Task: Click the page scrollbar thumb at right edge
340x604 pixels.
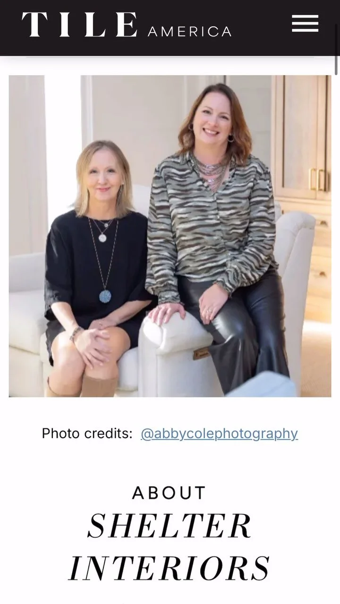Action: [x=336, y=38]
